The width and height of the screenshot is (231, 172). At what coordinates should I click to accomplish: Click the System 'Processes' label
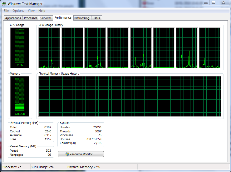66,135
